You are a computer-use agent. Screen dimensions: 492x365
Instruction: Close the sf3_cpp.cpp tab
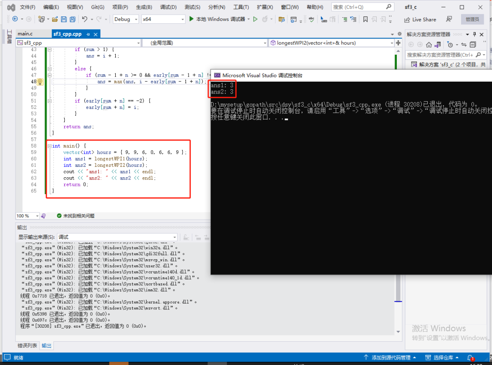(95, 34)
